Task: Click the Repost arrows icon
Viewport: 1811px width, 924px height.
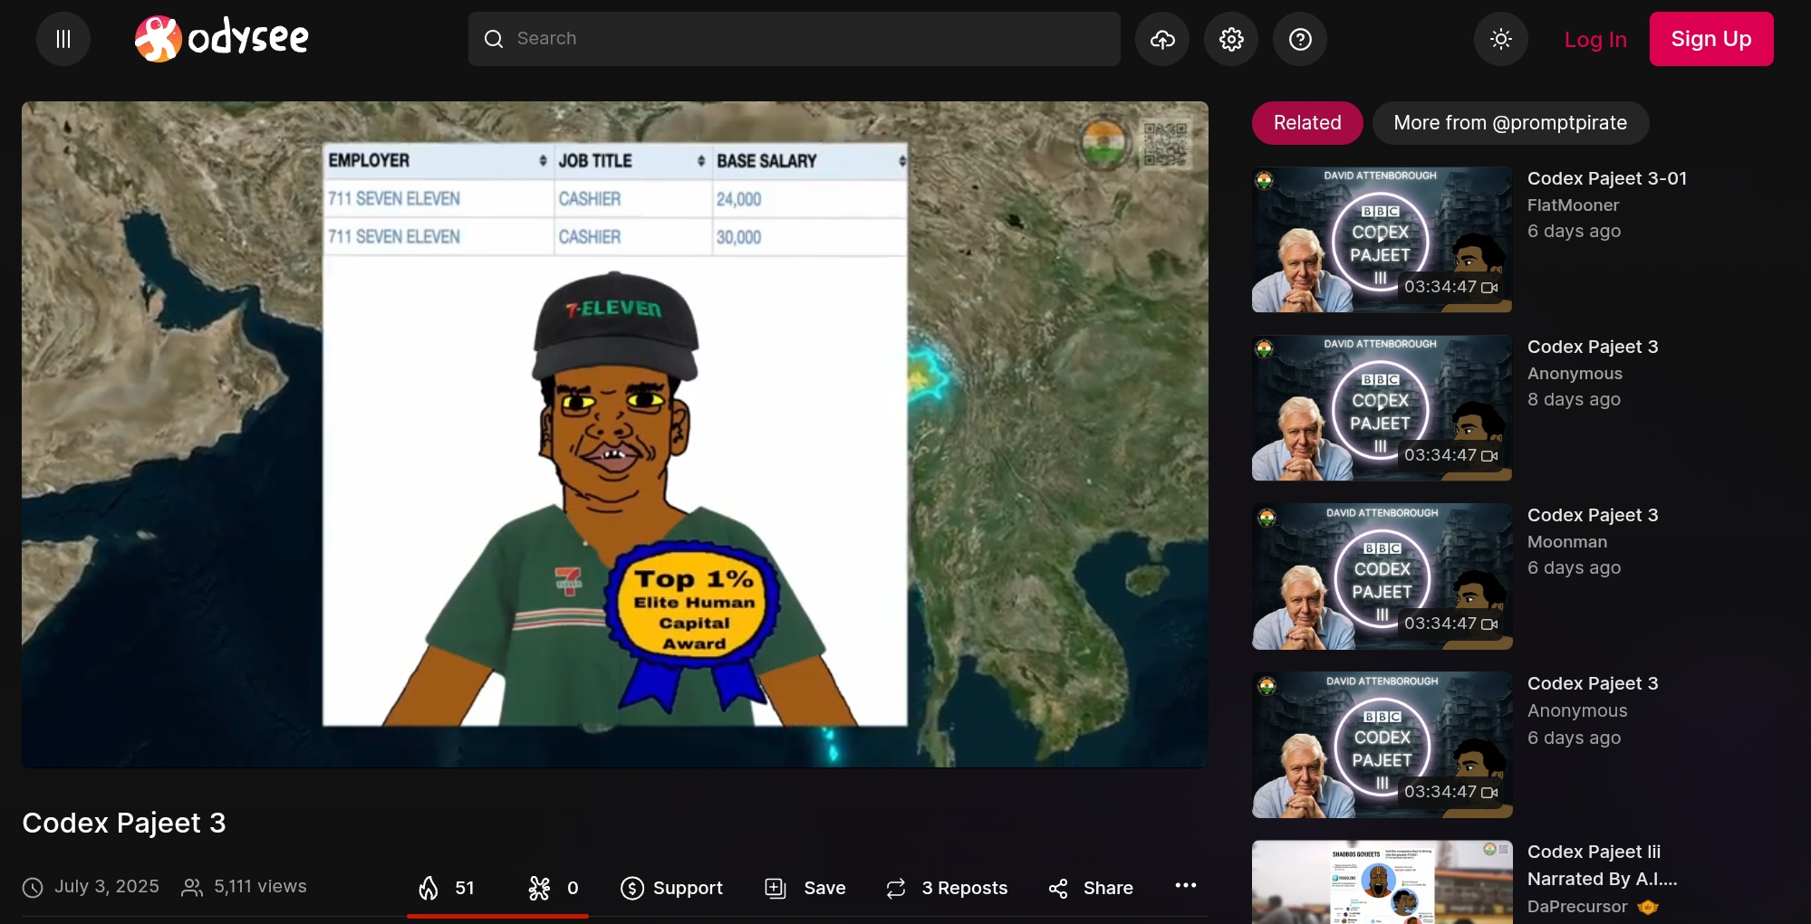Action: (896, 889)
